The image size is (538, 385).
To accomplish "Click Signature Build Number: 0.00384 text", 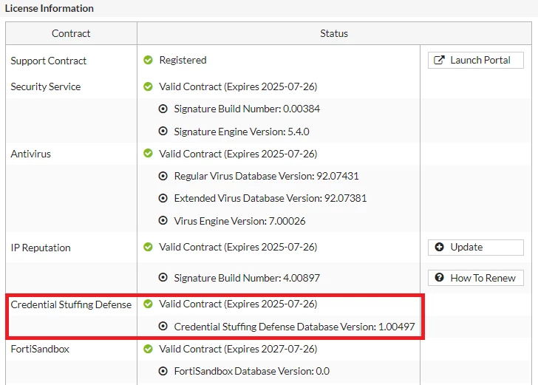I will (247, 109).
